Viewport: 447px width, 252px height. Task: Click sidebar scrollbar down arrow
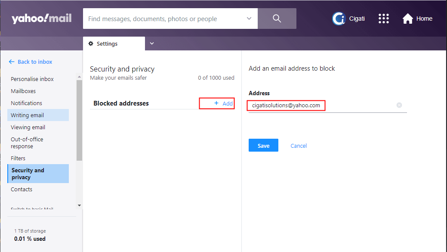[x=79, y=205]
